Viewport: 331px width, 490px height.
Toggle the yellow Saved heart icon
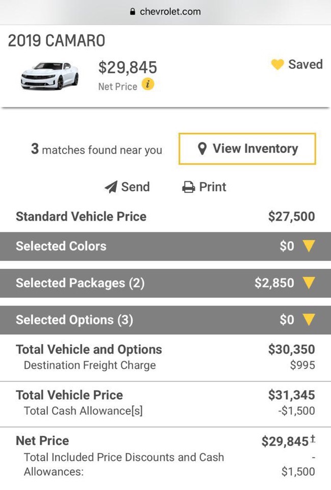click(277, 64)
